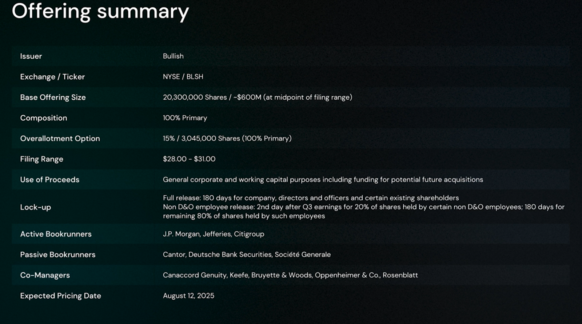Click the "Offering summary" slide title
This screenshot has width=582, height=324.
pos(100,12)
